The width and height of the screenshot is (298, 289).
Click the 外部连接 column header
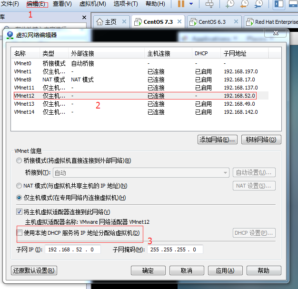point(107,53)
